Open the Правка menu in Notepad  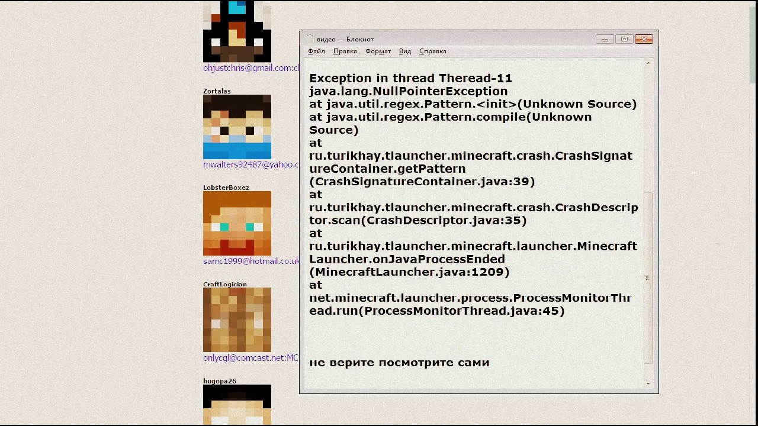tap(345, 51)
